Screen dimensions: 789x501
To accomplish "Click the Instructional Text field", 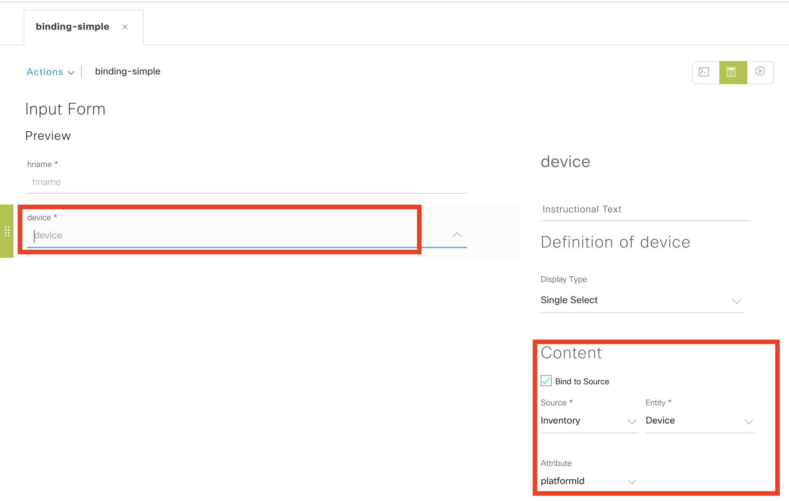I will [x=645, y=210].
